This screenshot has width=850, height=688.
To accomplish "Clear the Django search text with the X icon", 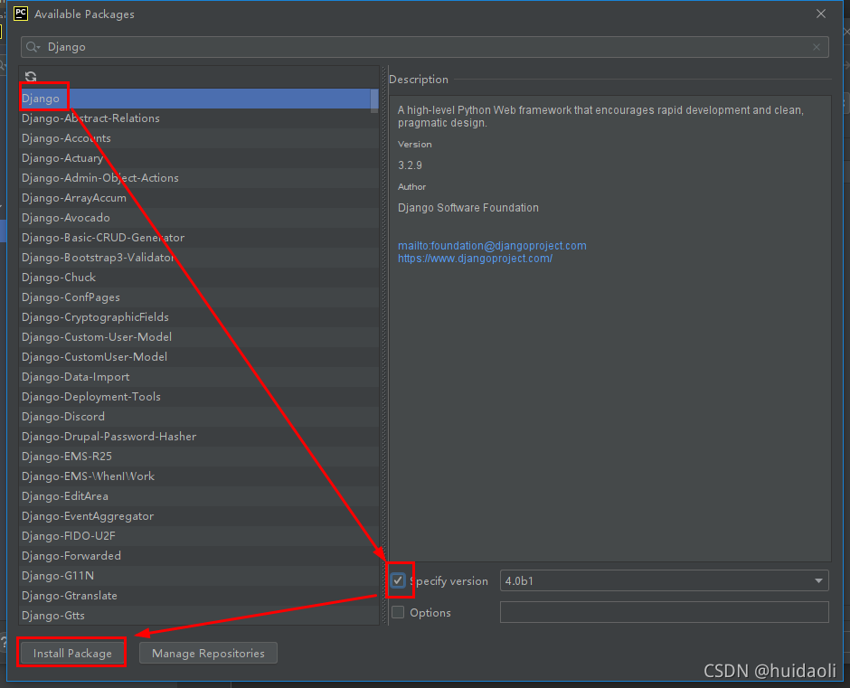I will click(817, 47).
